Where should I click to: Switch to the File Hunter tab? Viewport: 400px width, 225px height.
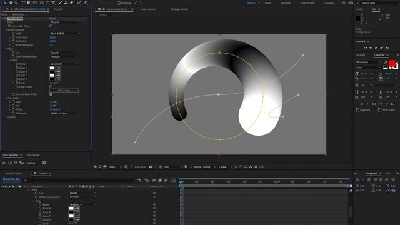click(x=33, y=155)
